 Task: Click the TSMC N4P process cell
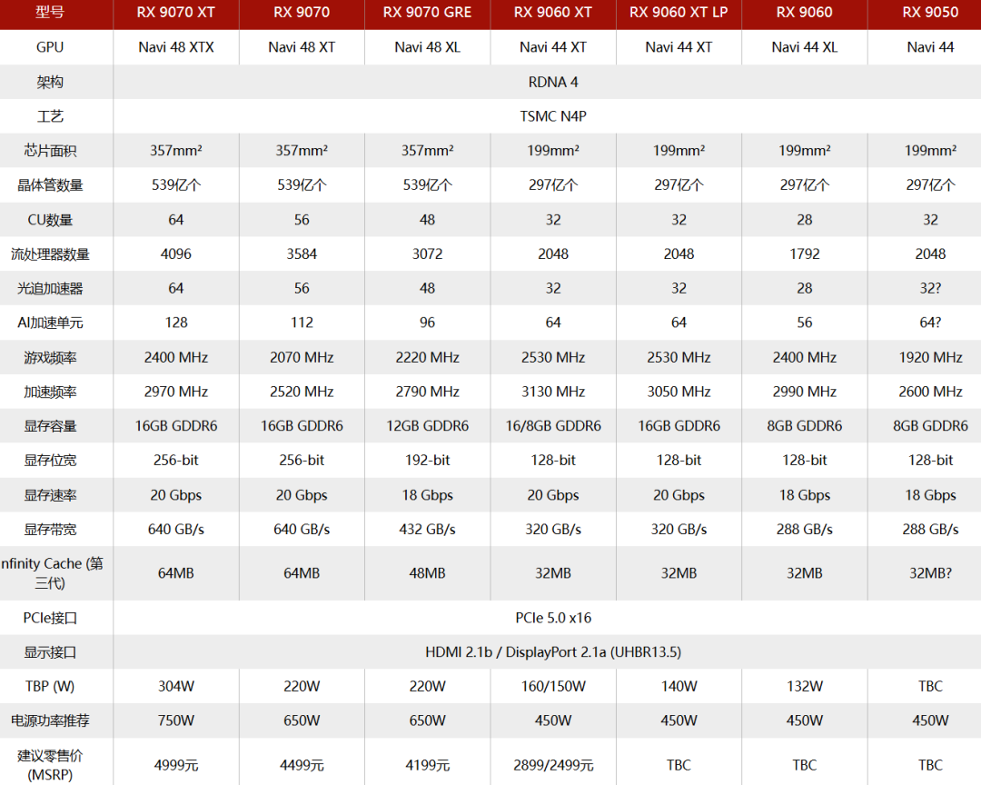coord(553,116)
